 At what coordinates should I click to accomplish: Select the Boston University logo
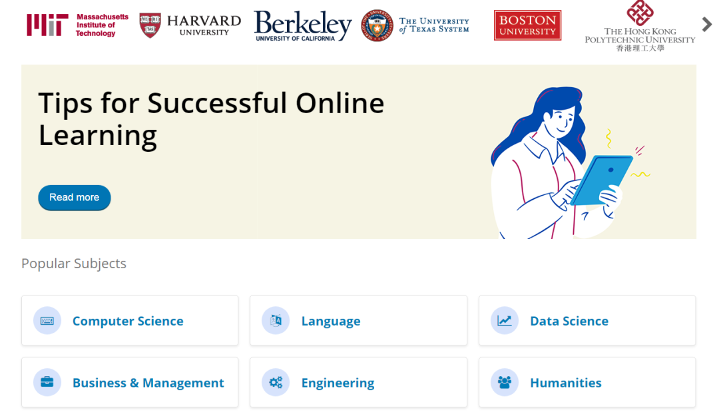point(527,25)
